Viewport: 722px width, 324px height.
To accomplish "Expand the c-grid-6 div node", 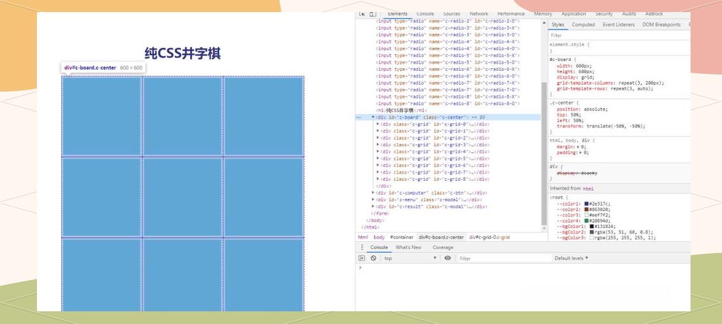I will tap(378, 166).
